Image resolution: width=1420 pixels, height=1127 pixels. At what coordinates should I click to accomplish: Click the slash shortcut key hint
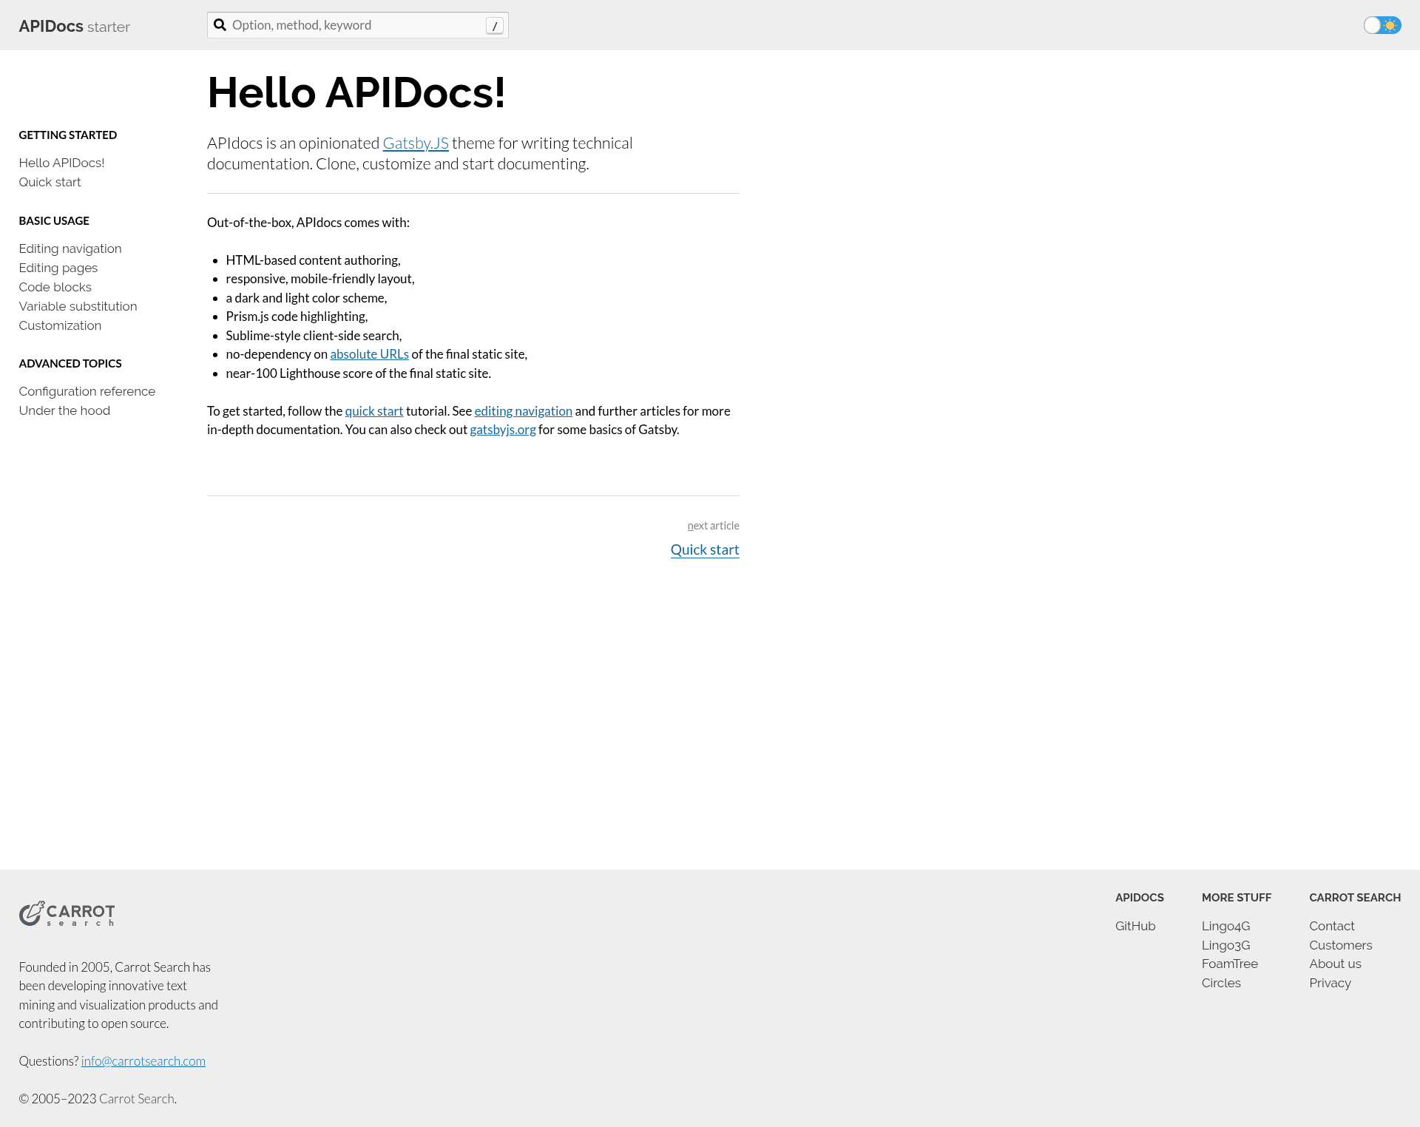point(495,26)
